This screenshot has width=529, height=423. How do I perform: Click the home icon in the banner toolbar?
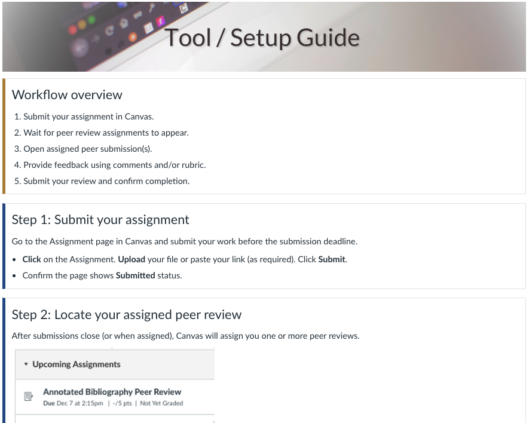[x=124, y=22]
